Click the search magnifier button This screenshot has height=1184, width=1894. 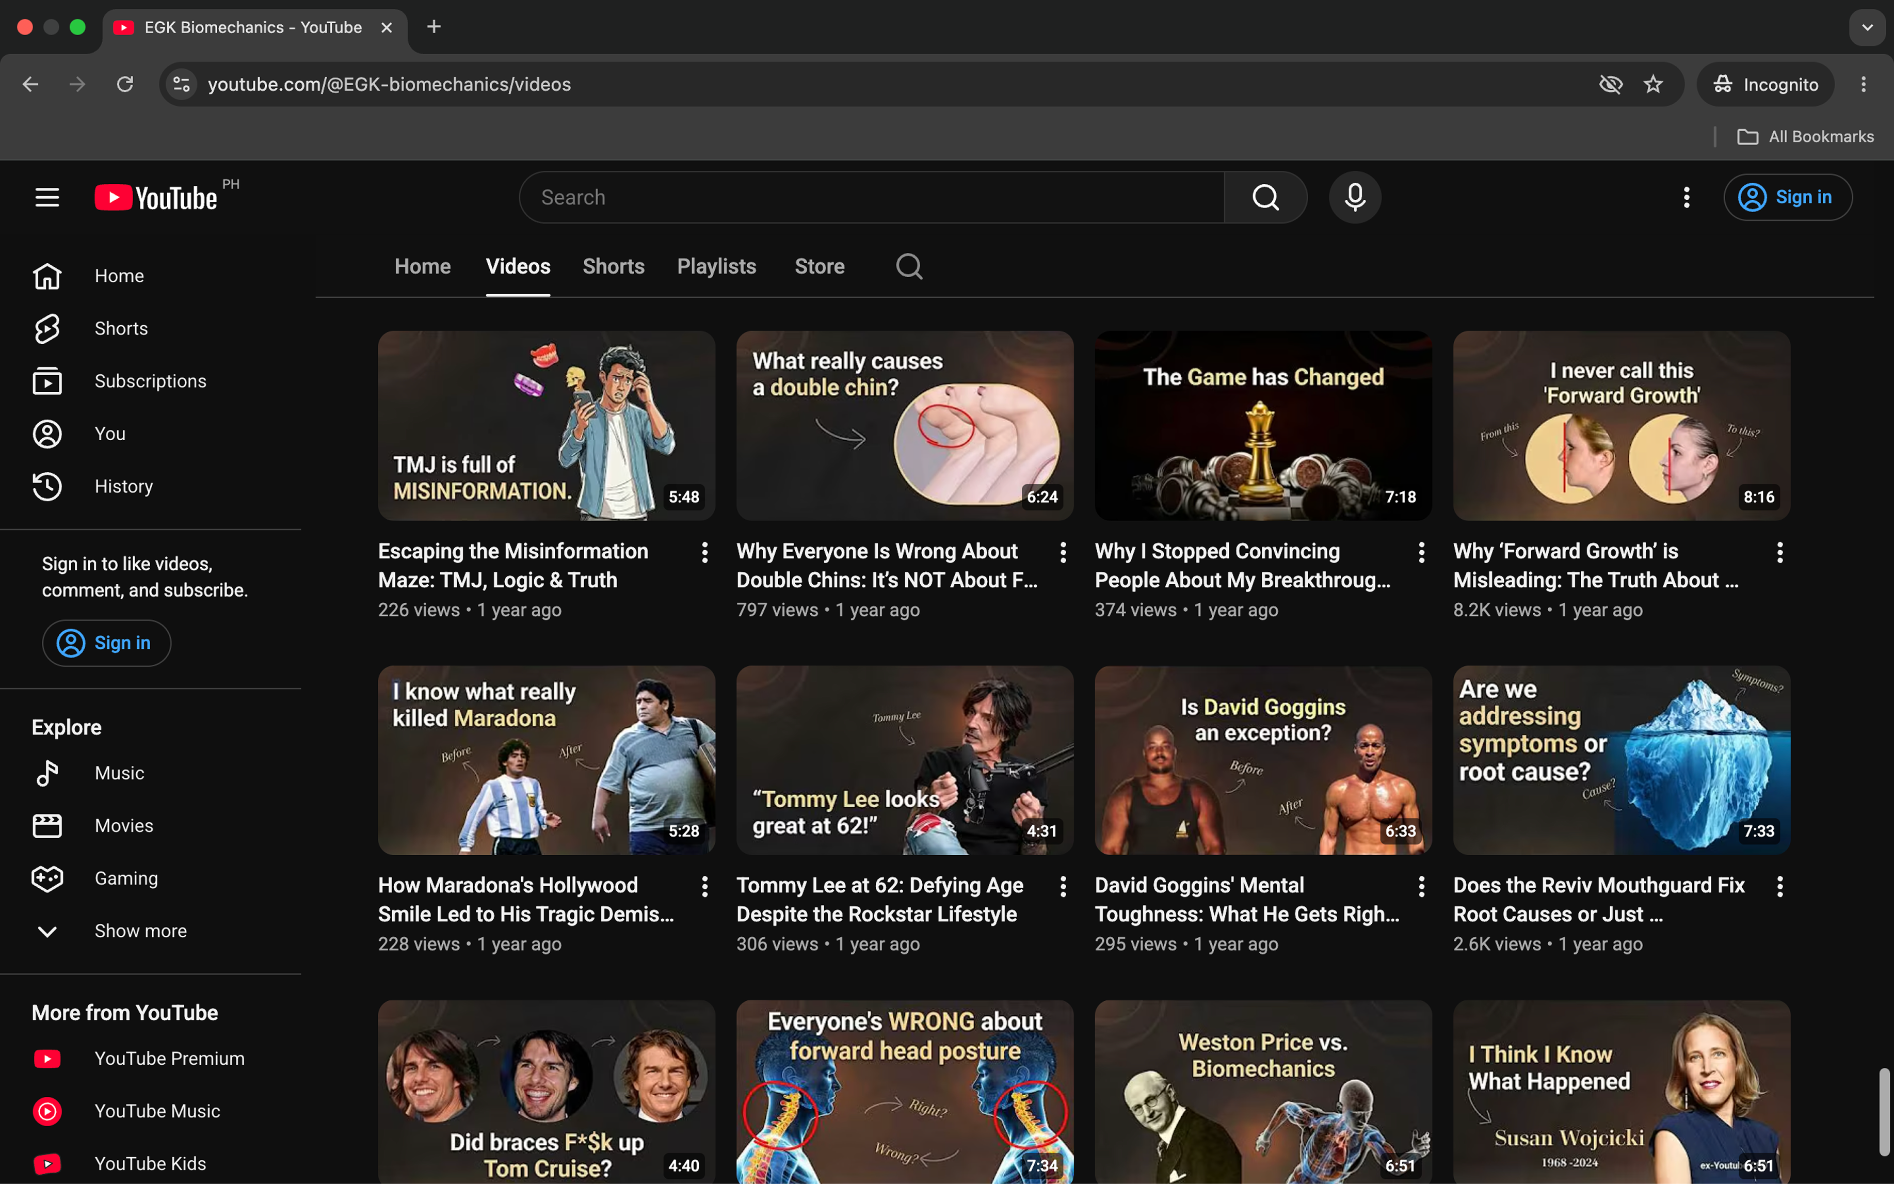point(1265,197)
